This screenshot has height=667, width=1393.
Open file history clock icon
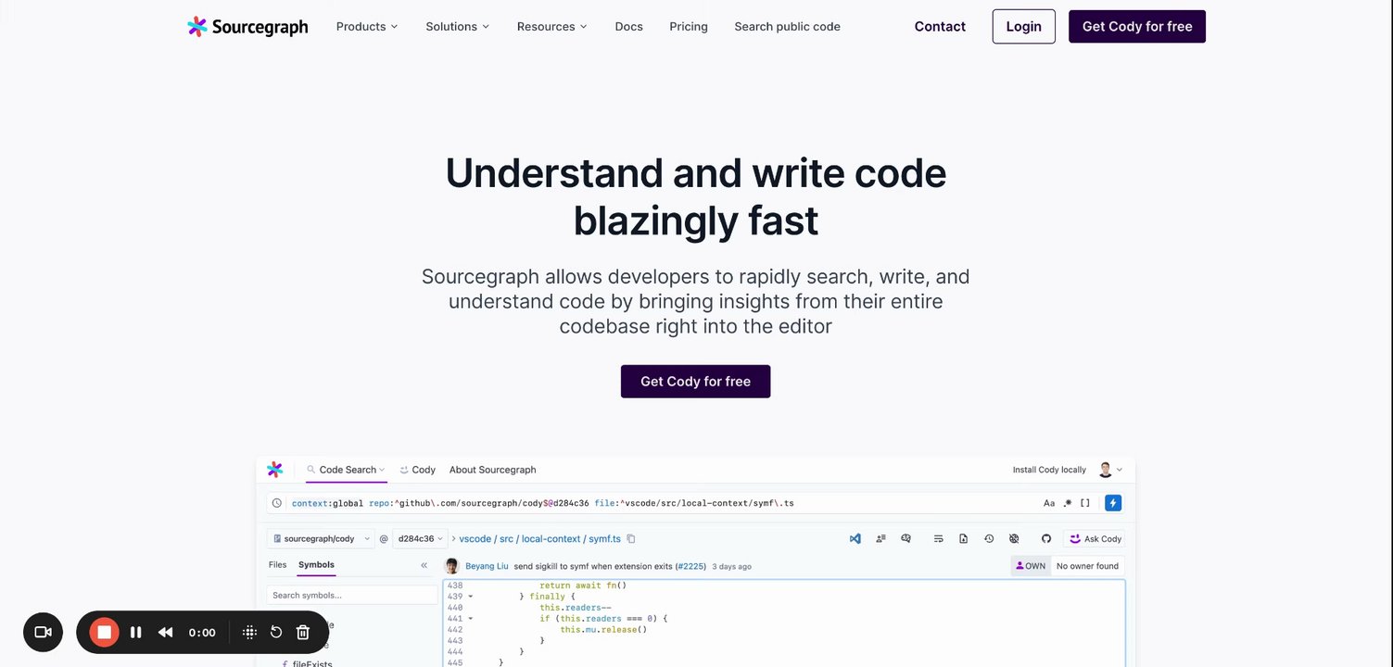(x=989, y=538)
